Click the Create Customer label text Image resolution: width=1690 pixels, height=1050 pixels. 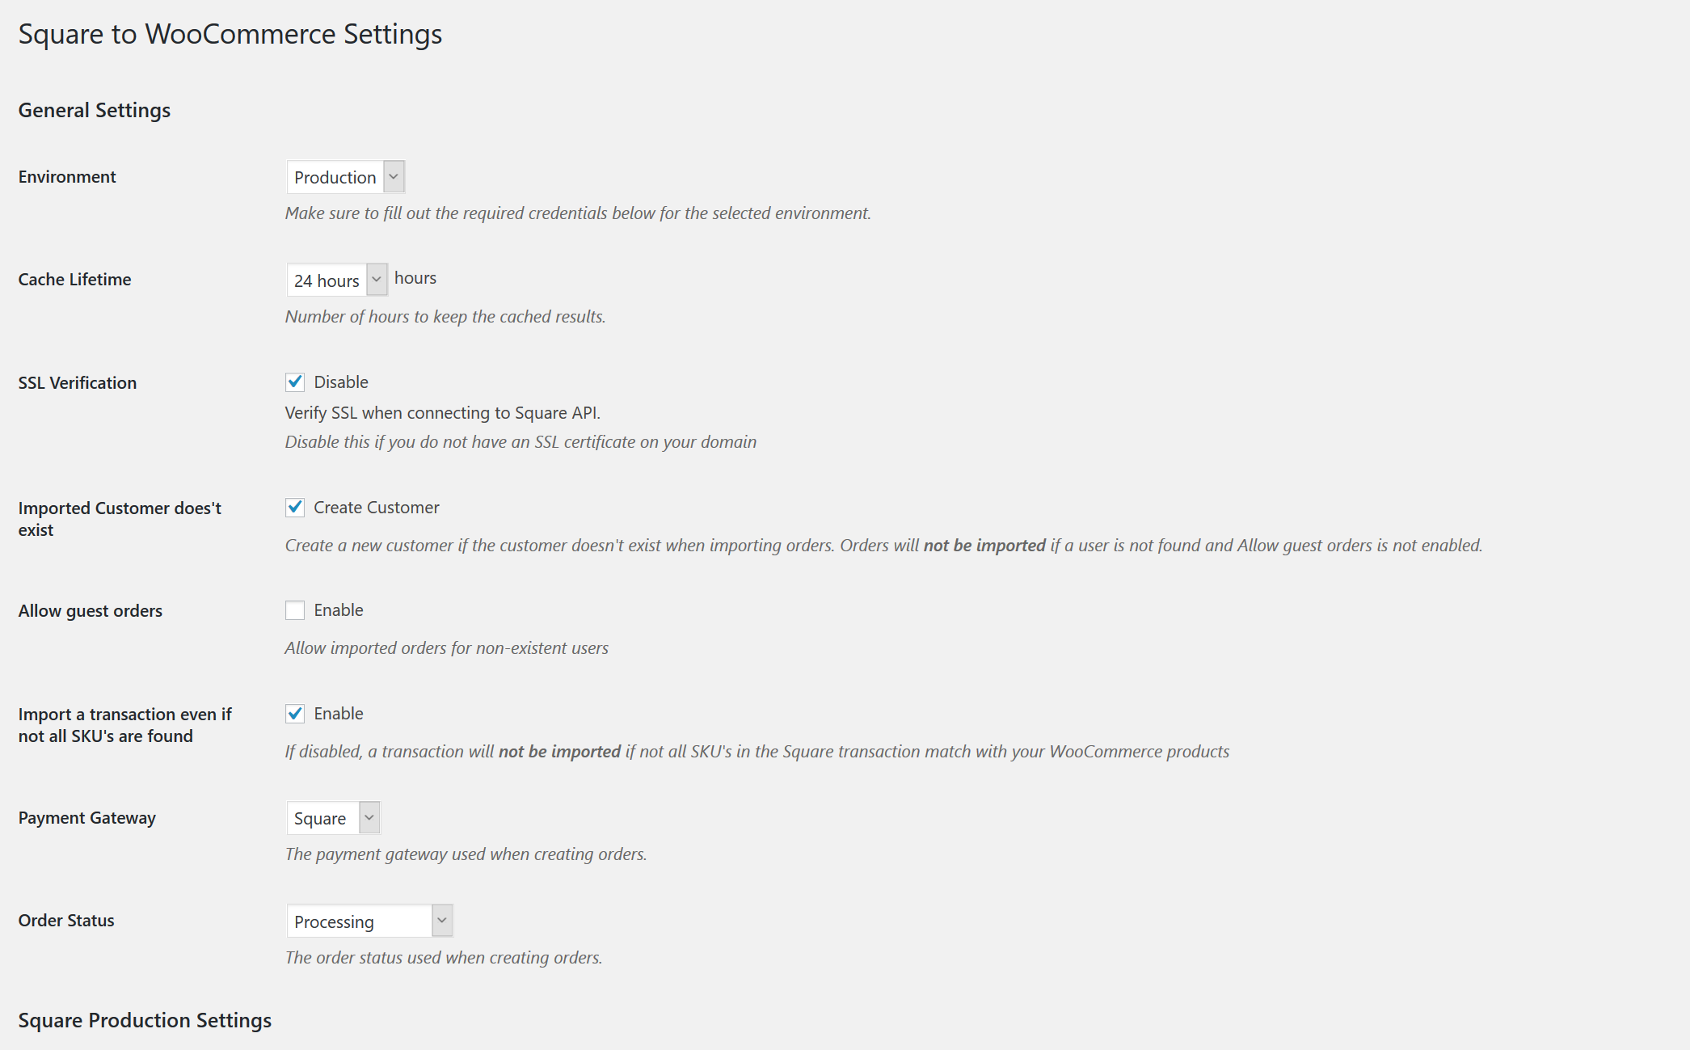(377, 508)
